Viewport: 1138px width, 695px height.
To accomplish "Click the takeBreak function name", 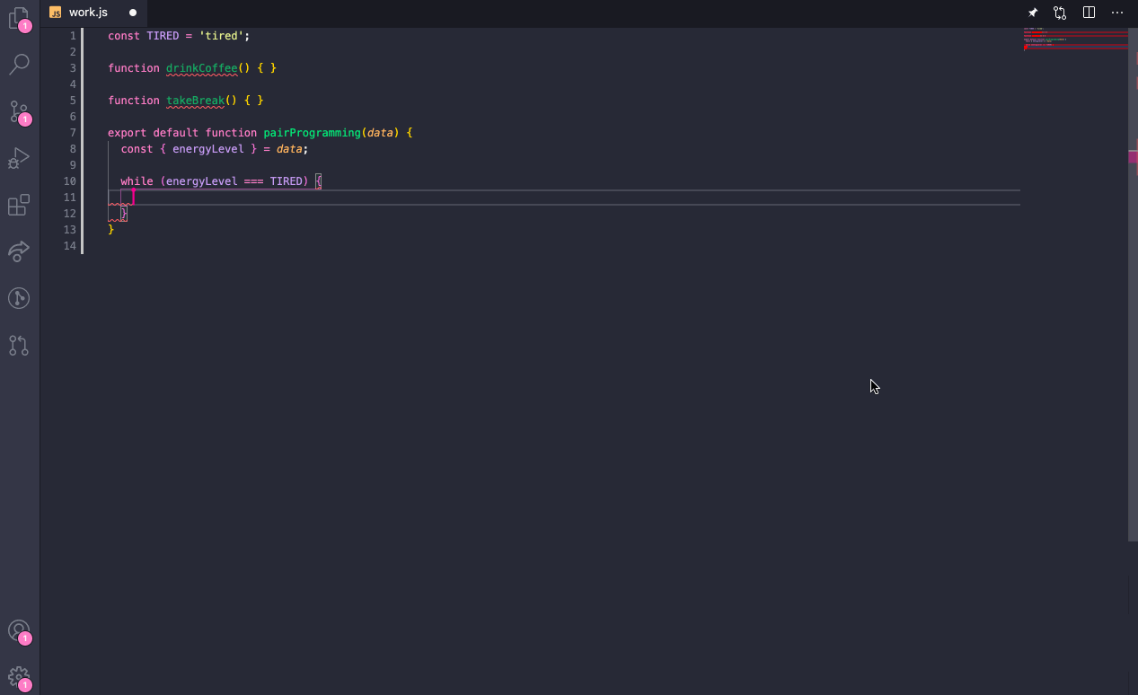I will pyautogui.click(x=195, y=101).
